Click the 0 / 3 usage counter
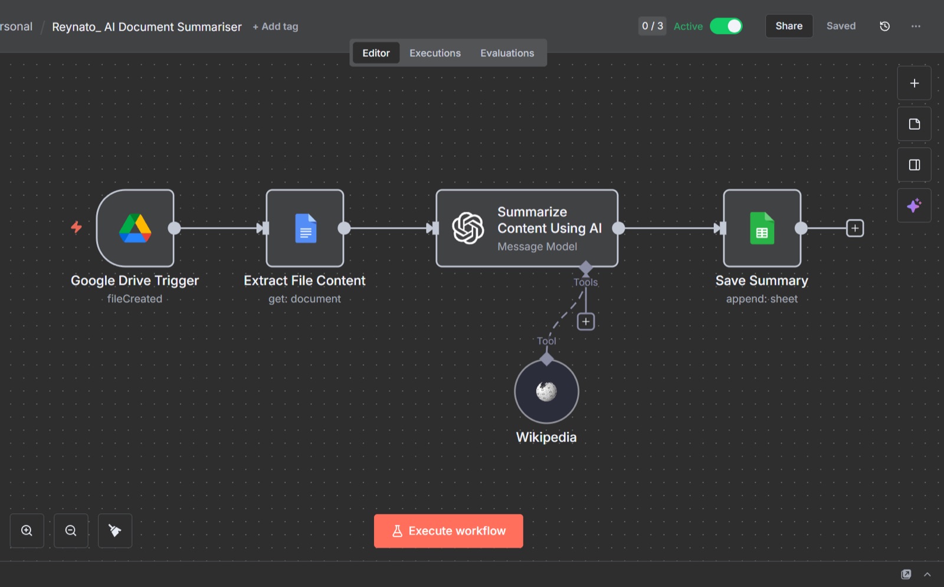 [653, 26]
